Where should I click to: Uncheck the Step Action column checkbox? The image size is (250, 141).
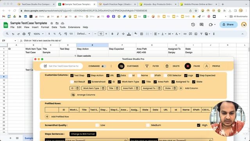click(x=89, y=76)
